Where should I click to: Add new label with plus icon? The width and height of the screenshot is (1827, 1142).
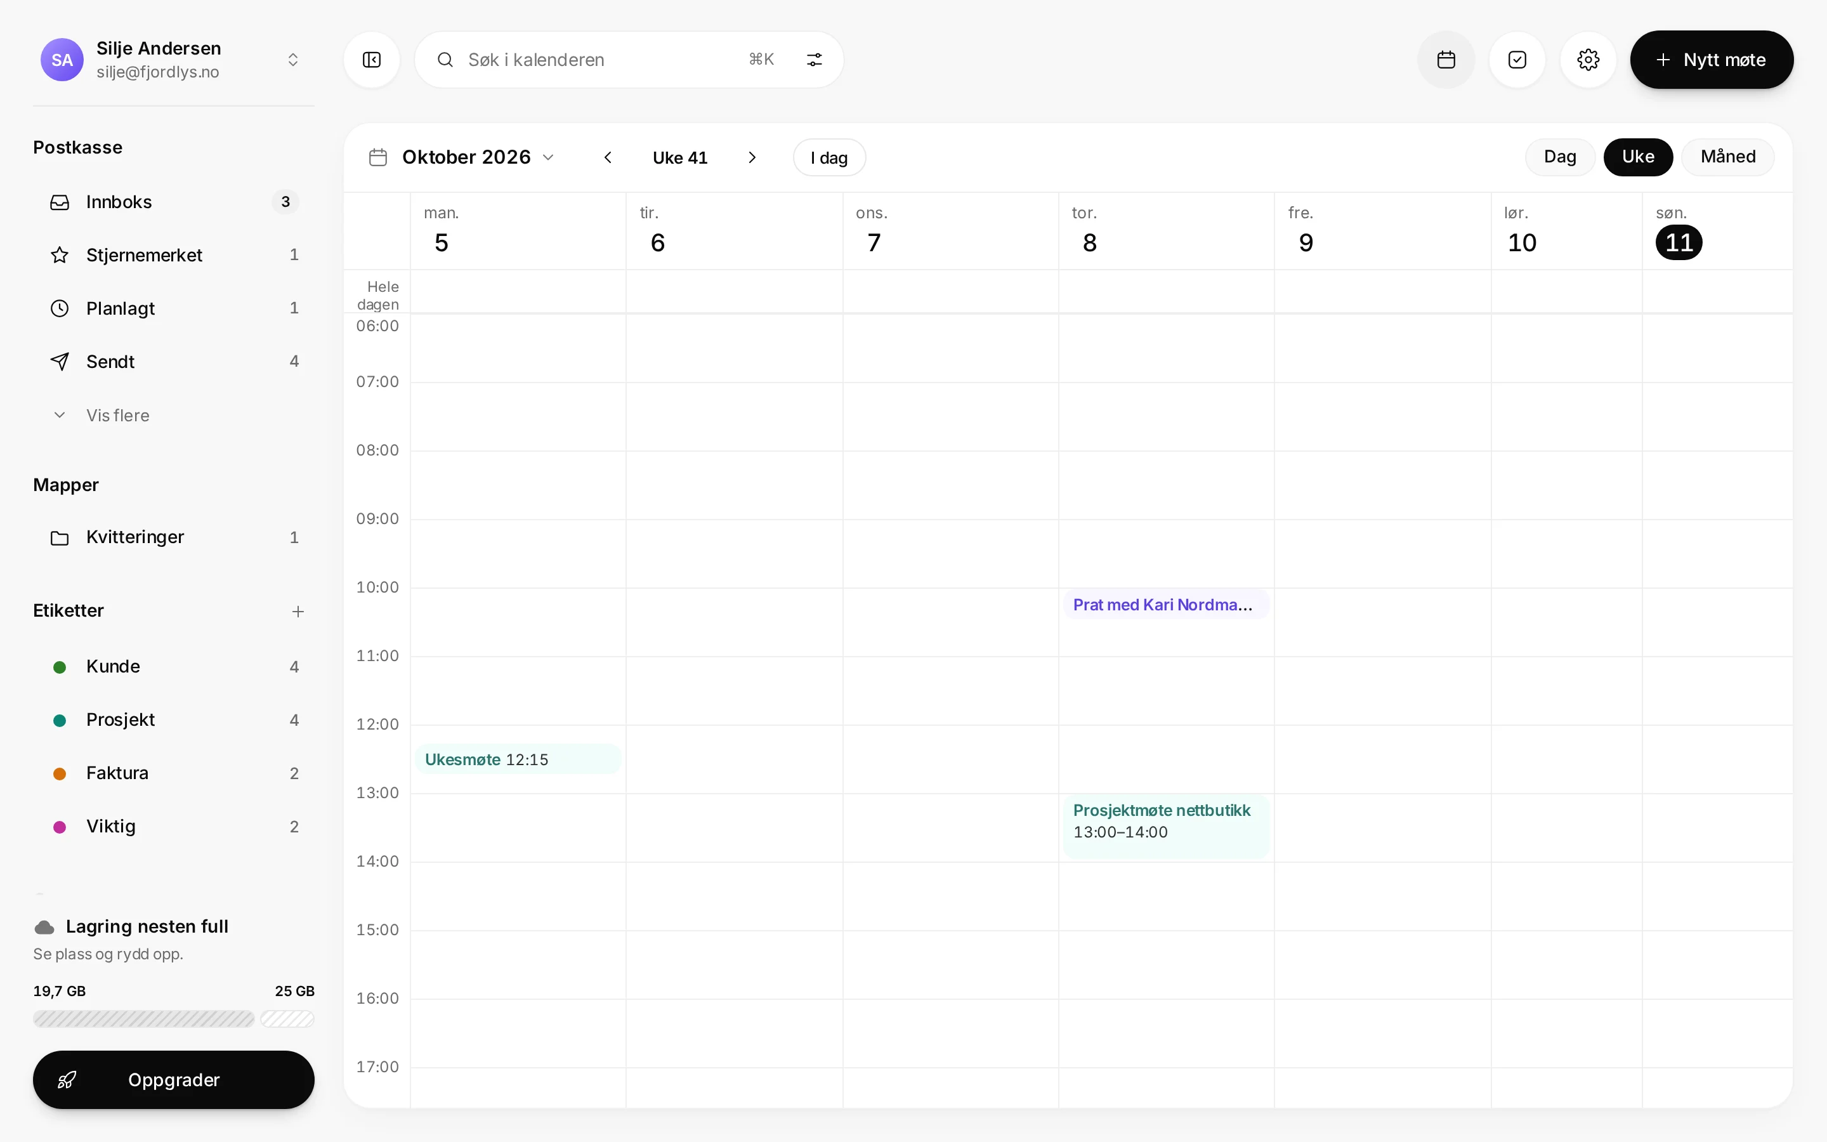[298, 611]
